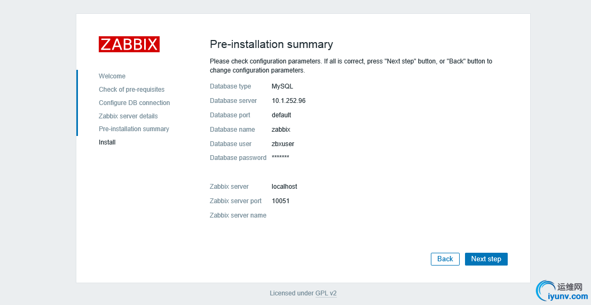
Task: Select the masked password asterisks
Action: (280, 157)
